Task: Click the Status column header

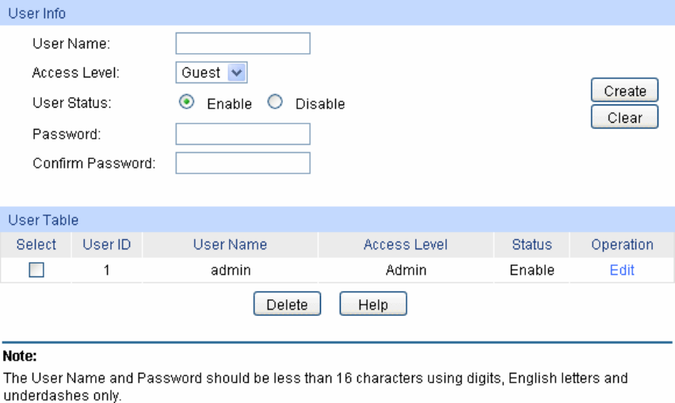Action: pyautogui.click(x=532, y=245)
